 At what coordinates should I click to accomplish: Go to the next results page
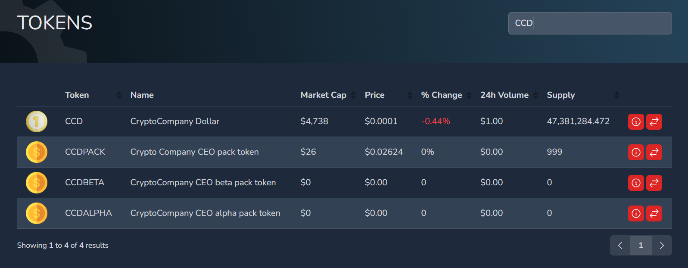662,245
